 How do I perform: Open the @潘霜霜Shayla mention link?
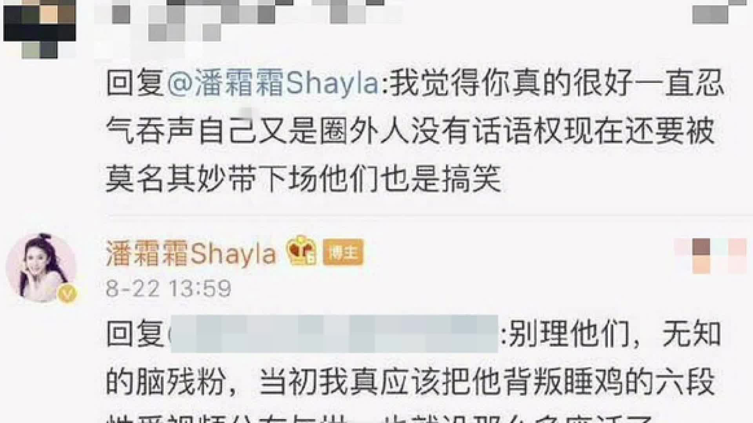(x=273, y=83)
